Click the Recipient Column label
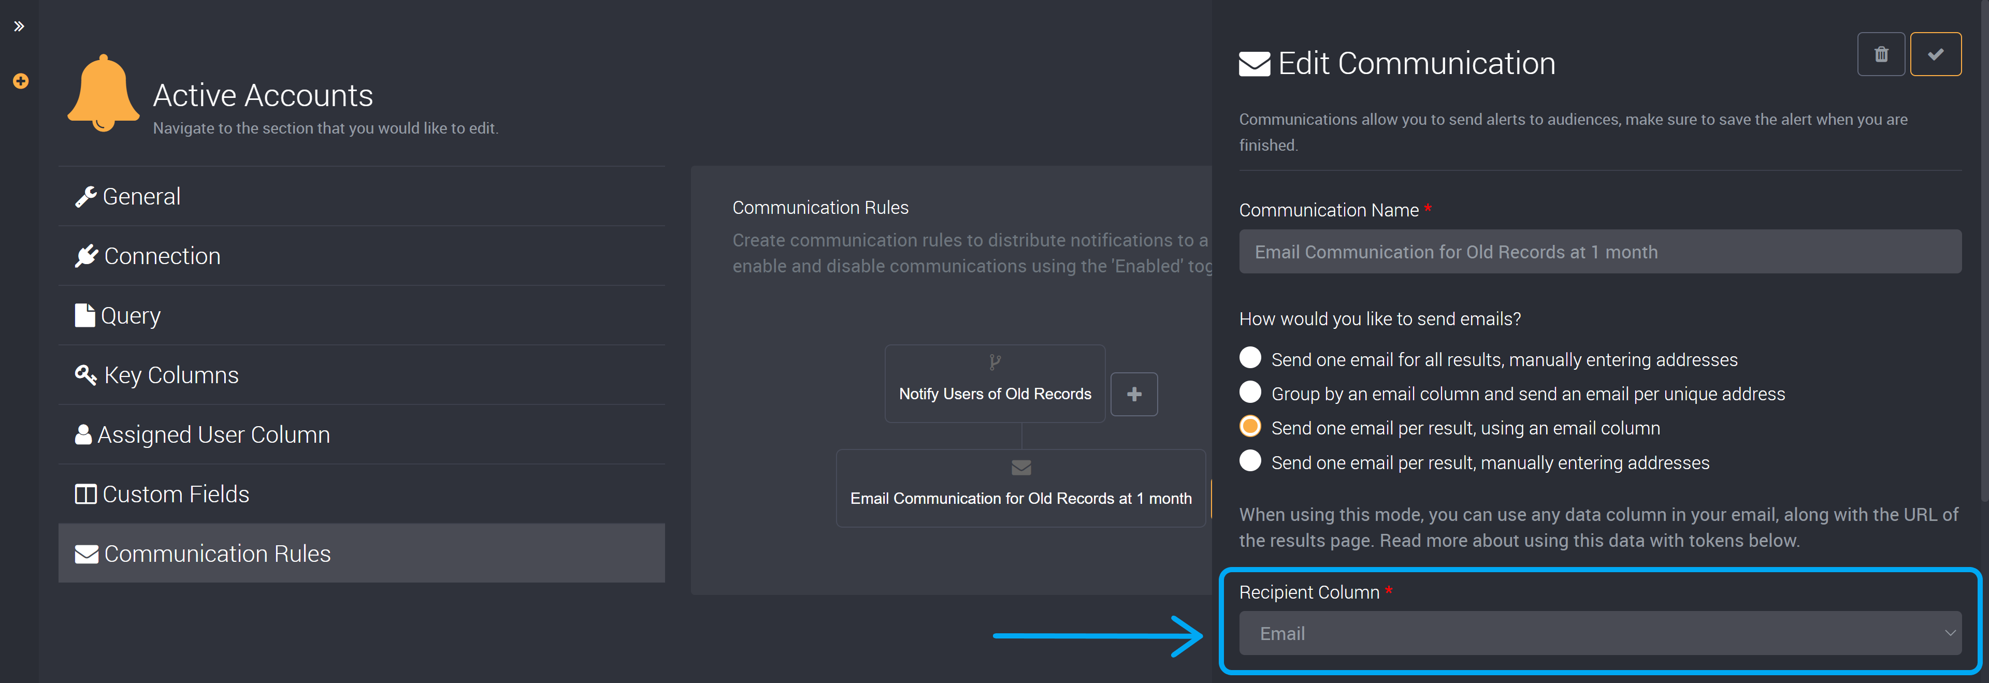This screenshot has width=1989, height=683. point(1309,592)
